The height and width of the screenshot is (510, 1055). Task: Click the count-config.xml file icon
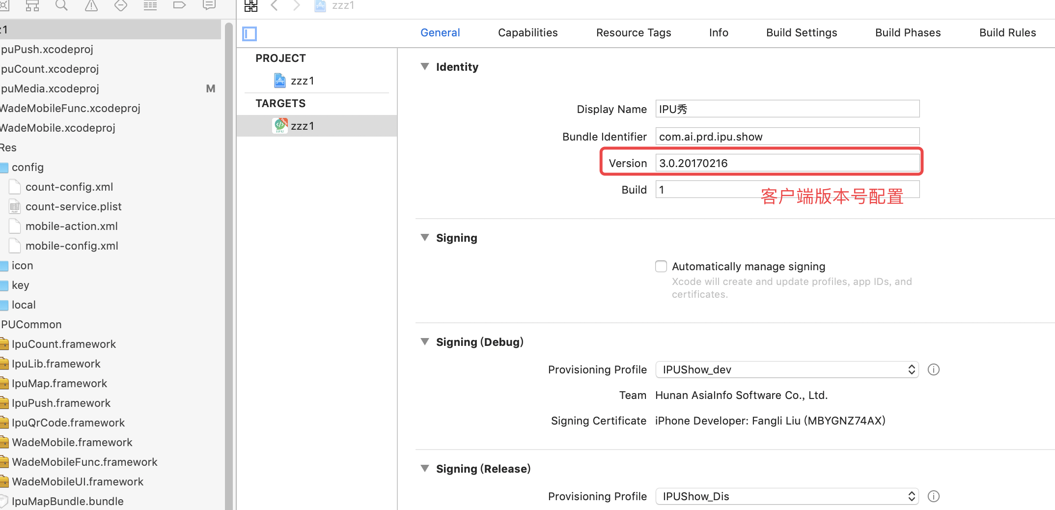point(15,187)
